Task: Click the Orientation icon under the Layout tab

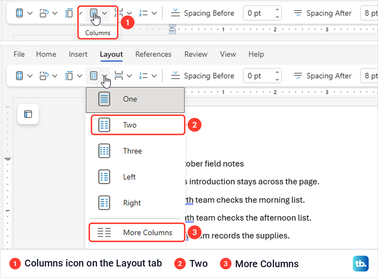Action: 44,76
